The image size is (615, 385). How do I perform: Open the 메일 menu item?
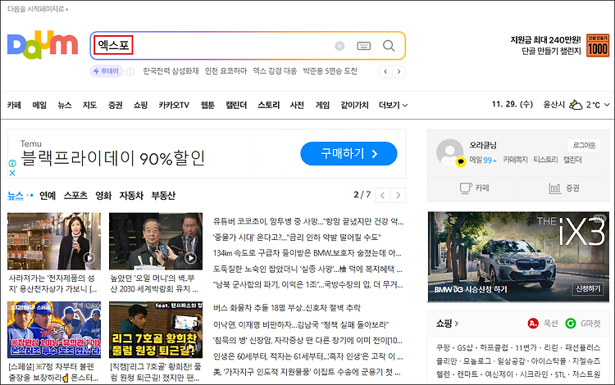39,105
